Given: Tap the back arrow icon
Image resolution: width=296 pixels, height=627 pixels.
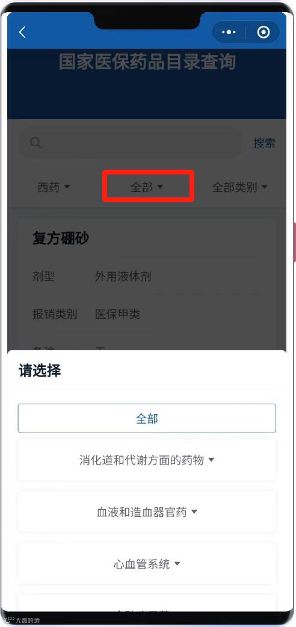Looking at the screenshot, I should pos(22,32).
